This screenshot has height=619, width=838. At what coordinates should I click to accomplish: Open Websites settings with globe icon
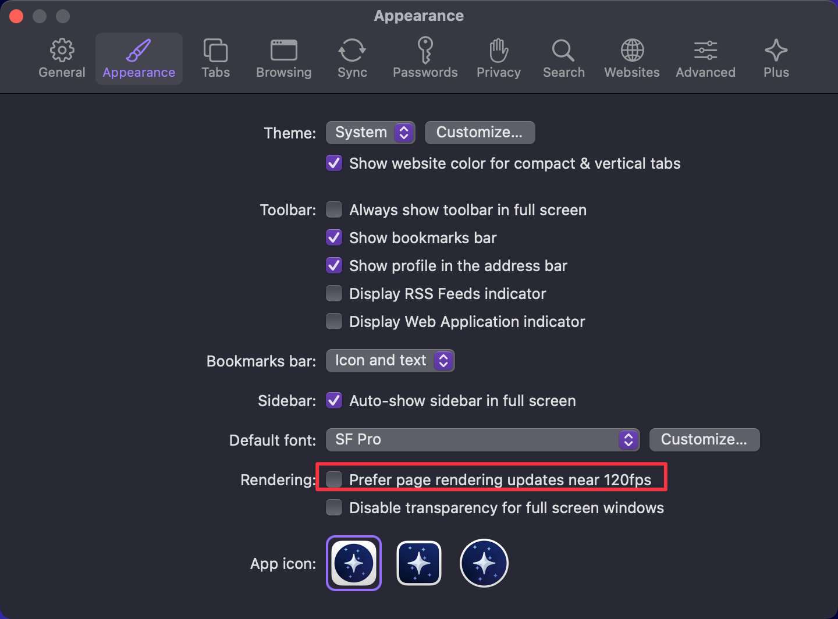631,59
